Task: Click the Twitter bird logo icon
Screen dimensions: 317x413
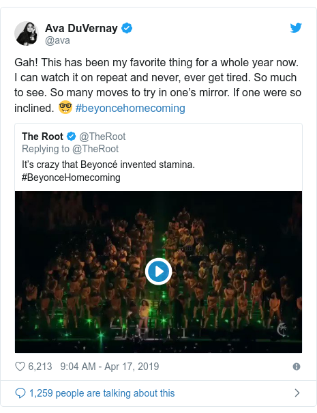Action: (296, 28)
